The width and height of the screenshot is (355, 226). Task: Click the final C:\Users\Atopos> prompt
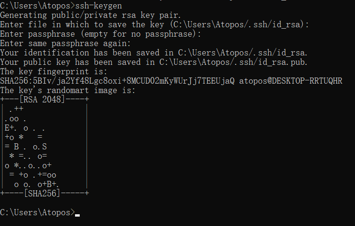click(x=37, y=212)
